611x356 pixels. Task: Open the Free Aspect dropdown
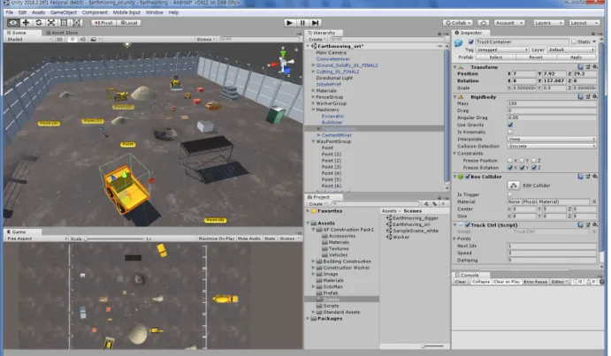[x=36, y=239]
